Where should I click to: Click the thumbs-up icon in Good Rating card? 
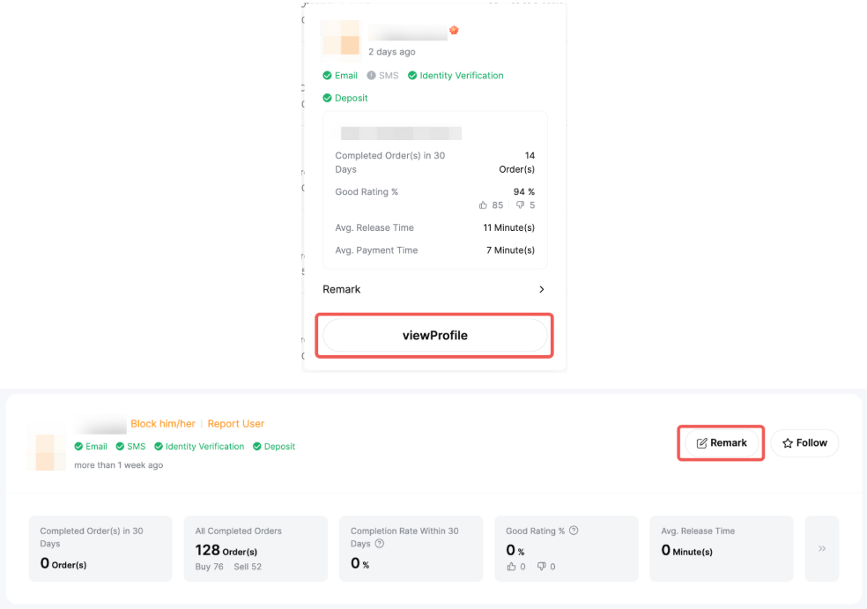[511, 567]
